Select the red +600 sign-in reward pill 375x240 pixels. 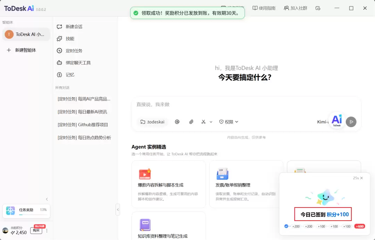click(360, 226)
